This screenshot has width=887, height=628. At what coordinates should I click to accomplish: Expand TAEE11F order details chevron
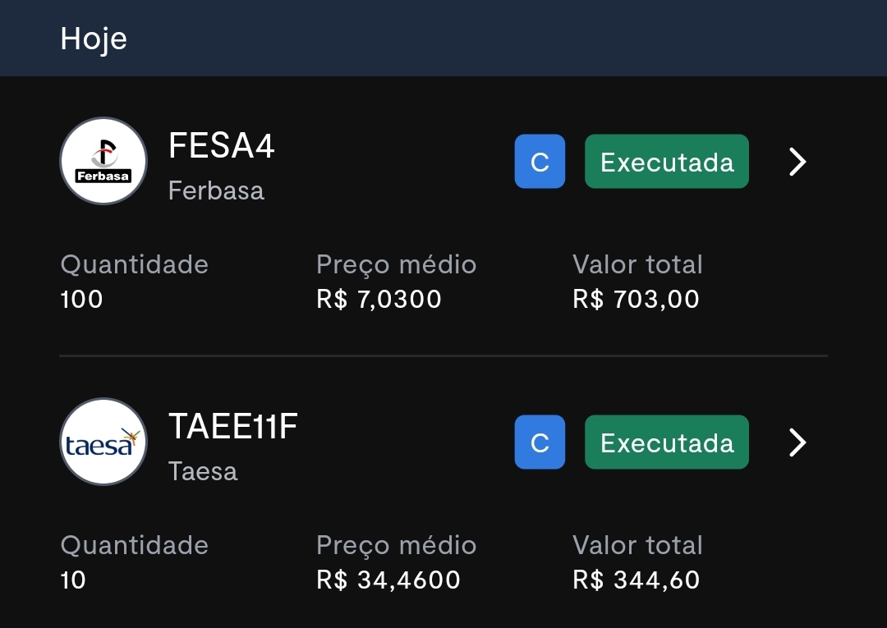click(x=797, y=442)
